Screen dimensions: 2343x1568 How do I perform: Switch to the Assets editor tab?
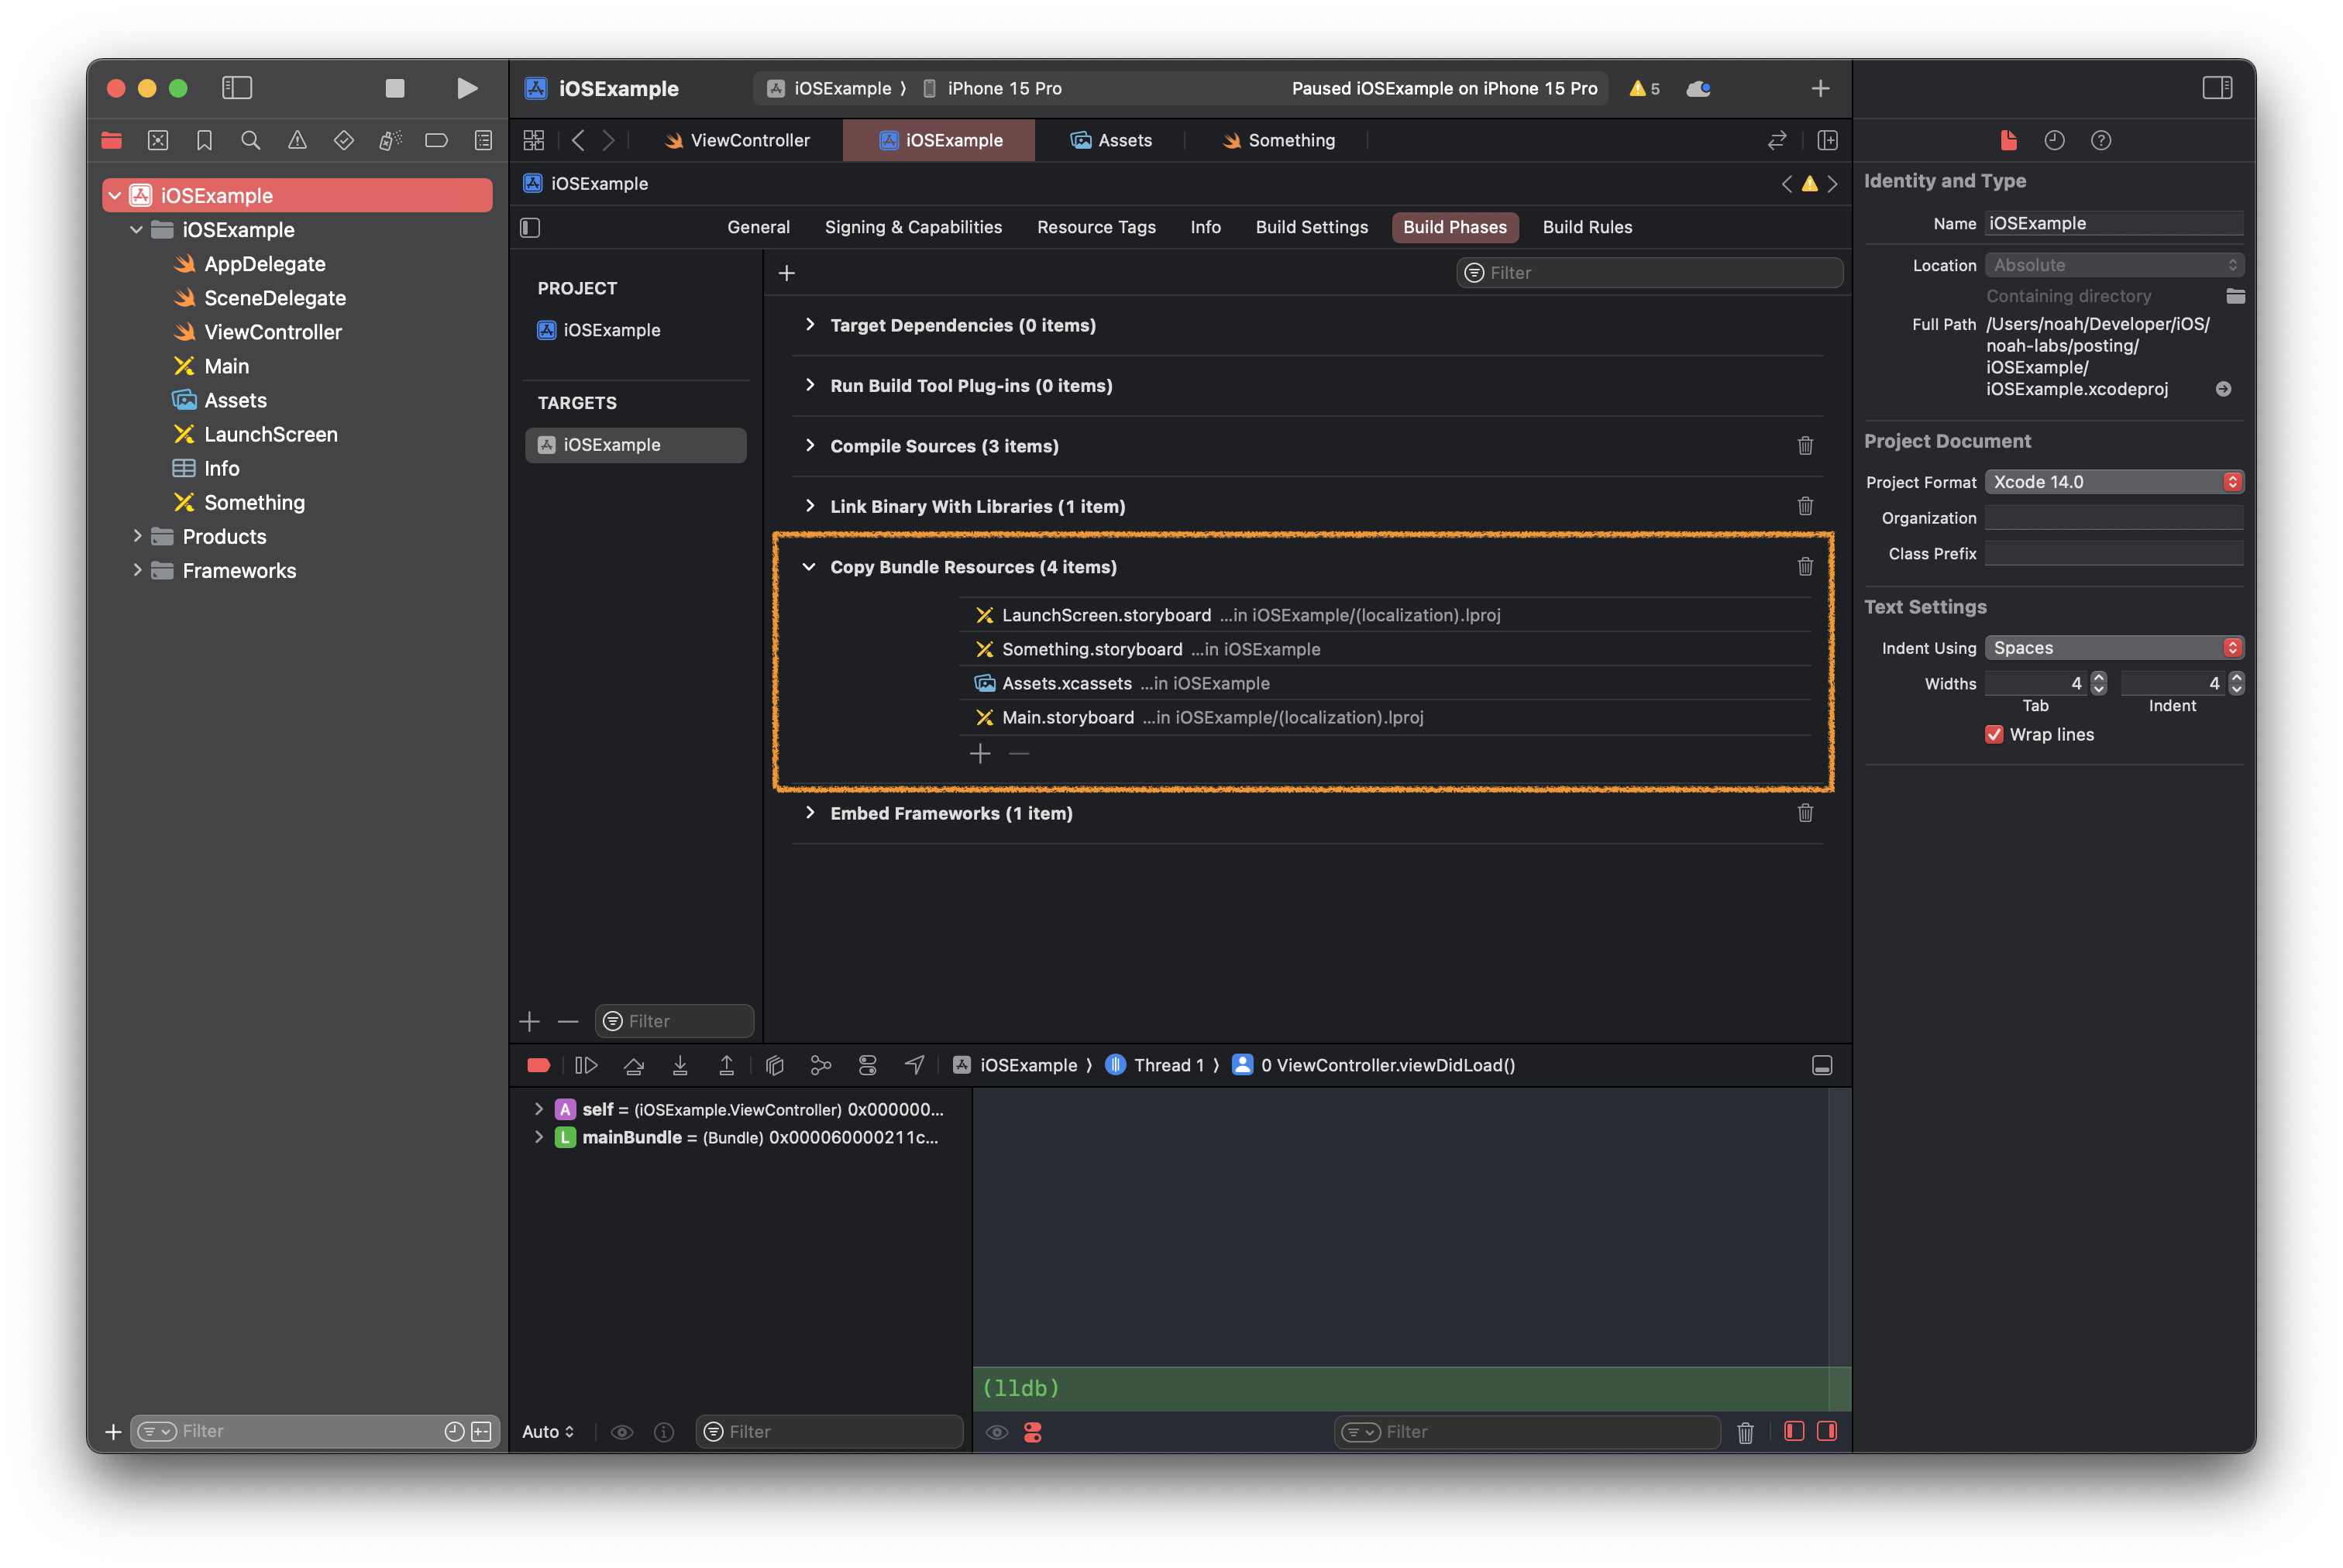click(1110, 141)
